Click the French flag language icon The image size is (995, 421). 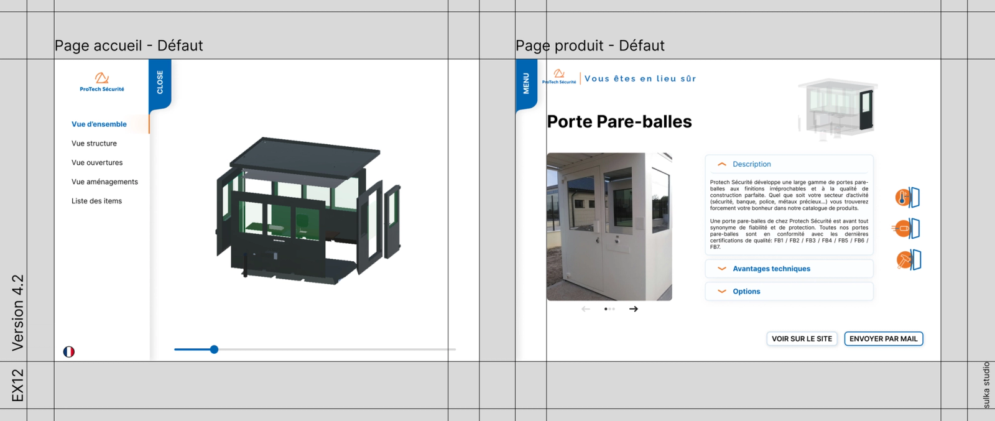coord(69,352)
